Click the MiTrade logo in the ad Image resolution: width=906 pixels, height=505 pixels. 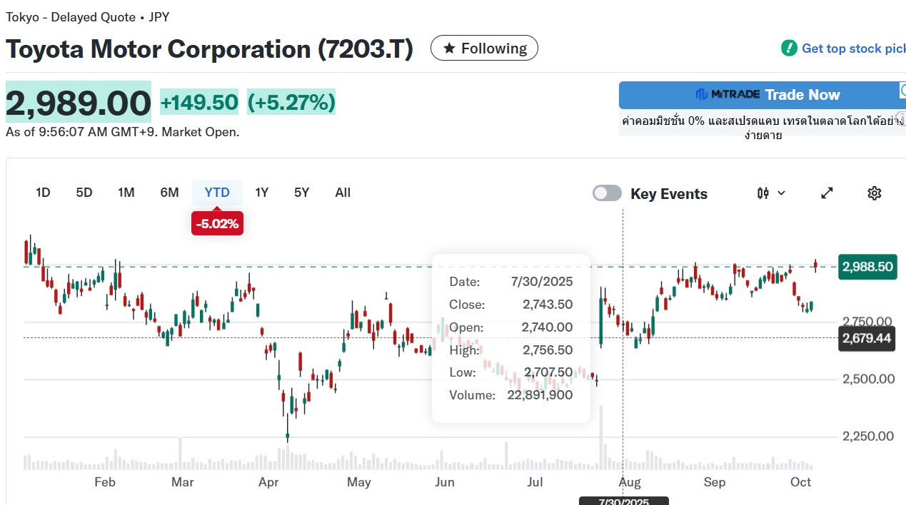point(727,95)
